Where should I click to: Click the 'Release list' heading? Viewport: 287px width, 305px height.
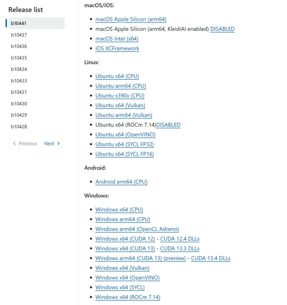tap(26, 10)
